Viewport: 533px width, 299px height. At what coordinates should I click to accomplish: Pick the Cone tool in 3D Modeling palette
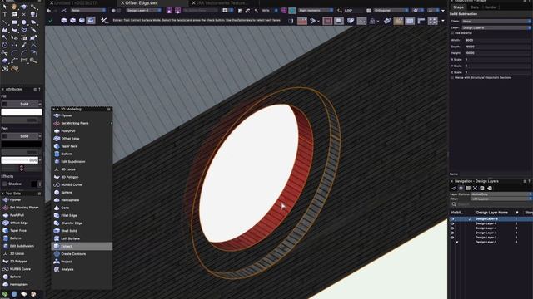[x=82, y=208]
